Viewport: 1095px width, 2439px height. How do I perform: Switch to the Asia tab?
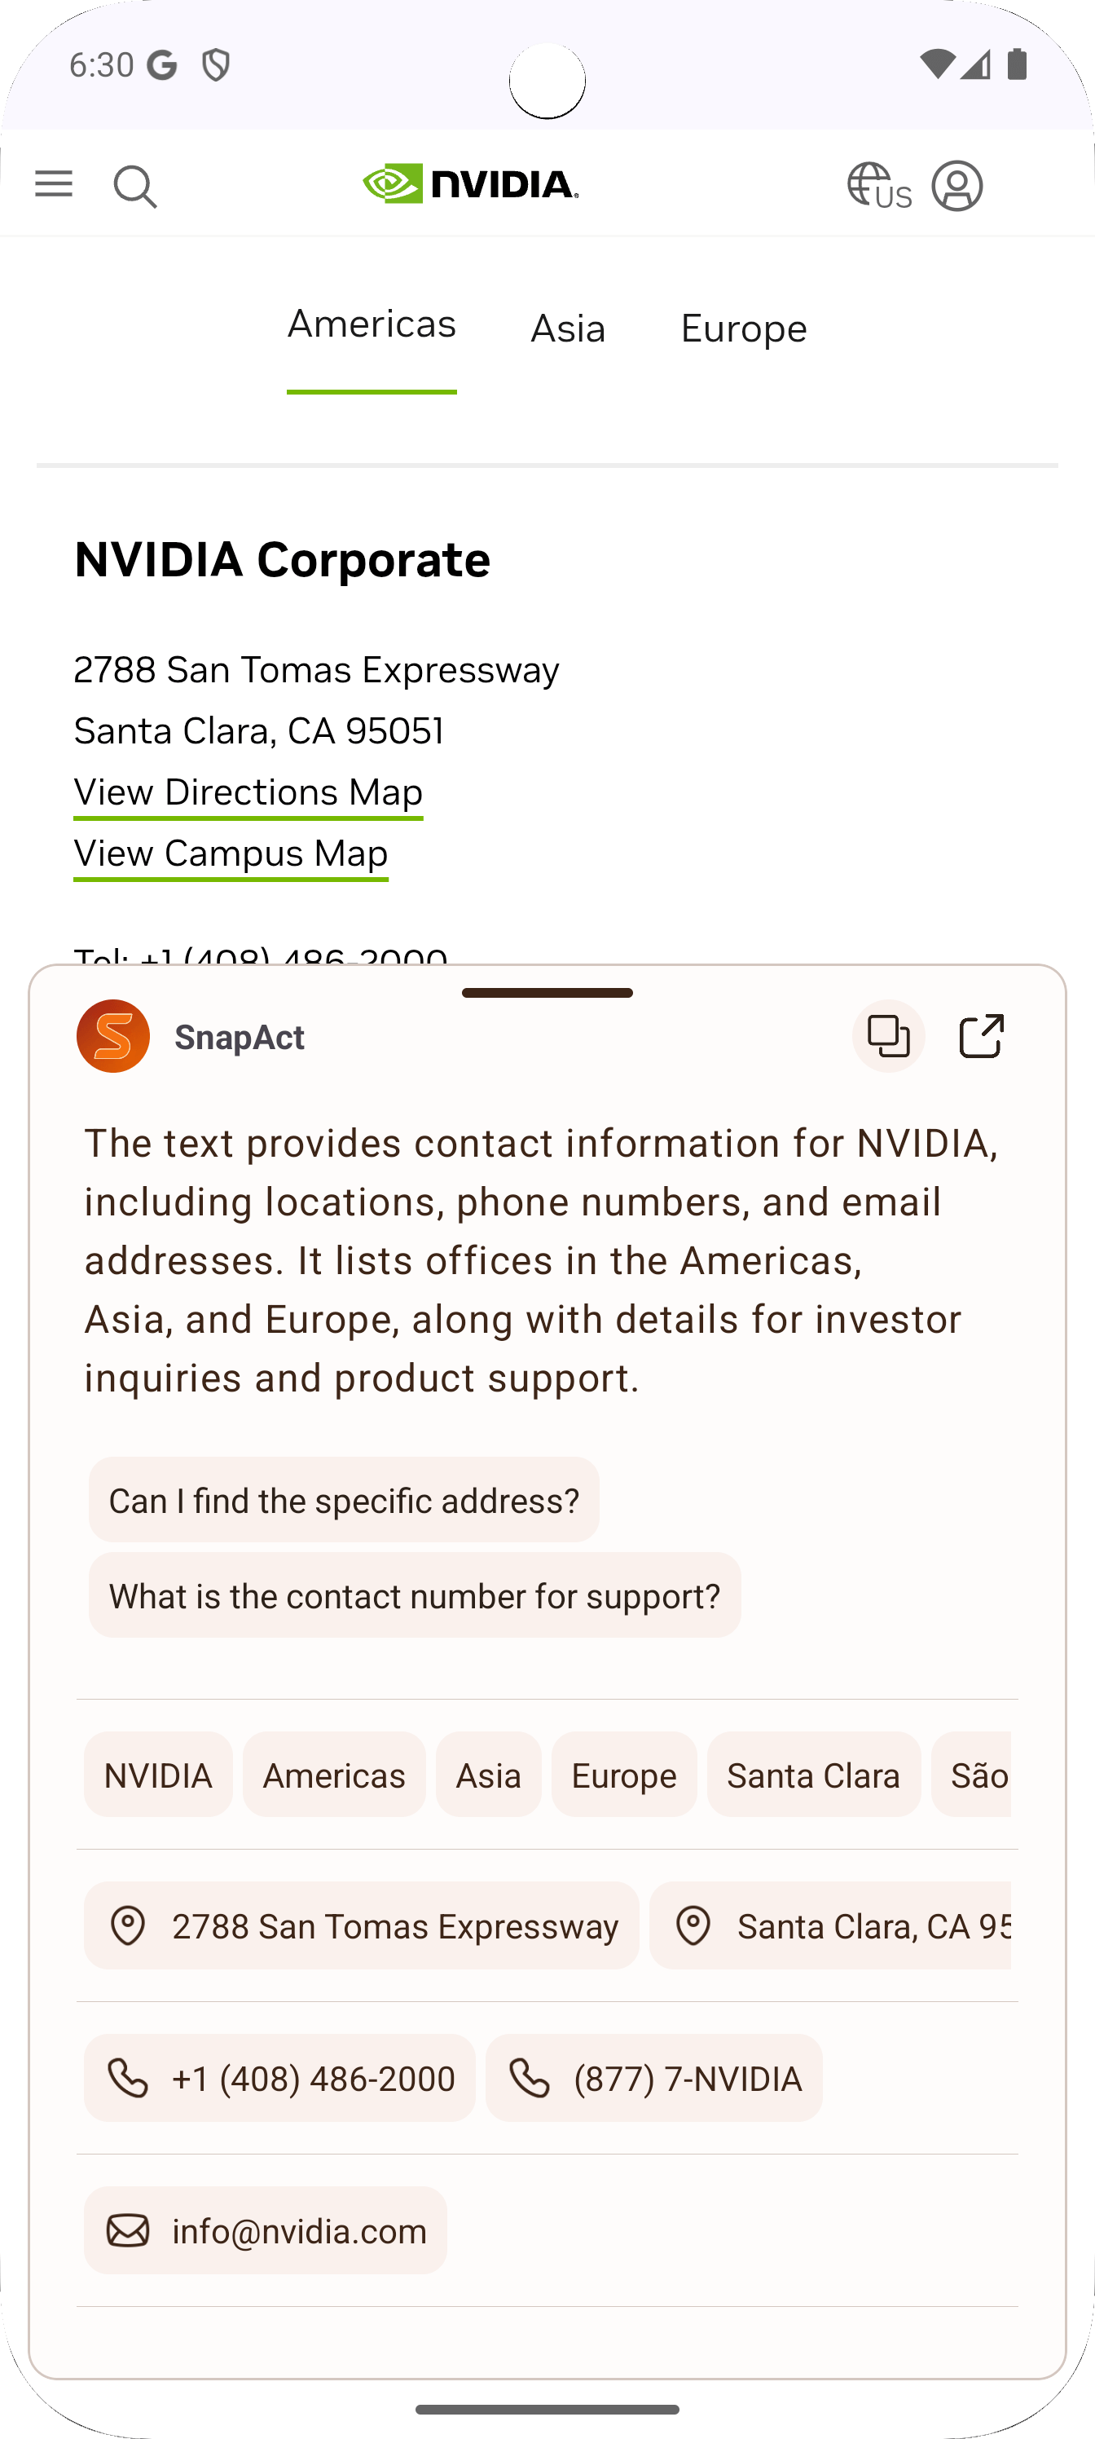click(x=568, y=329)
